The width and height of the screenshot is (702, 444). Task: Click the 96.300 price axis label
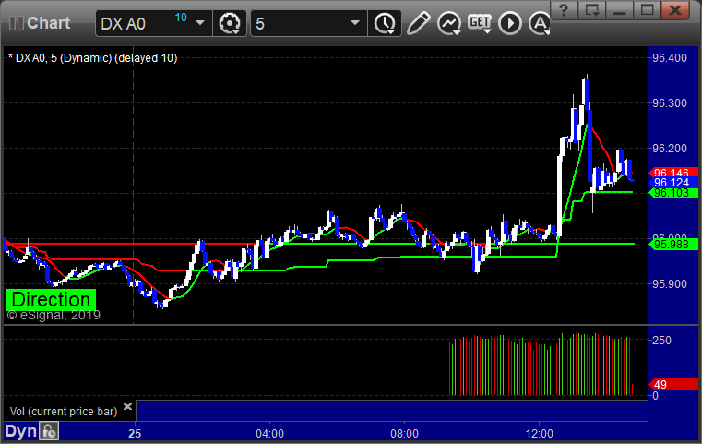[x=670, y=103]
